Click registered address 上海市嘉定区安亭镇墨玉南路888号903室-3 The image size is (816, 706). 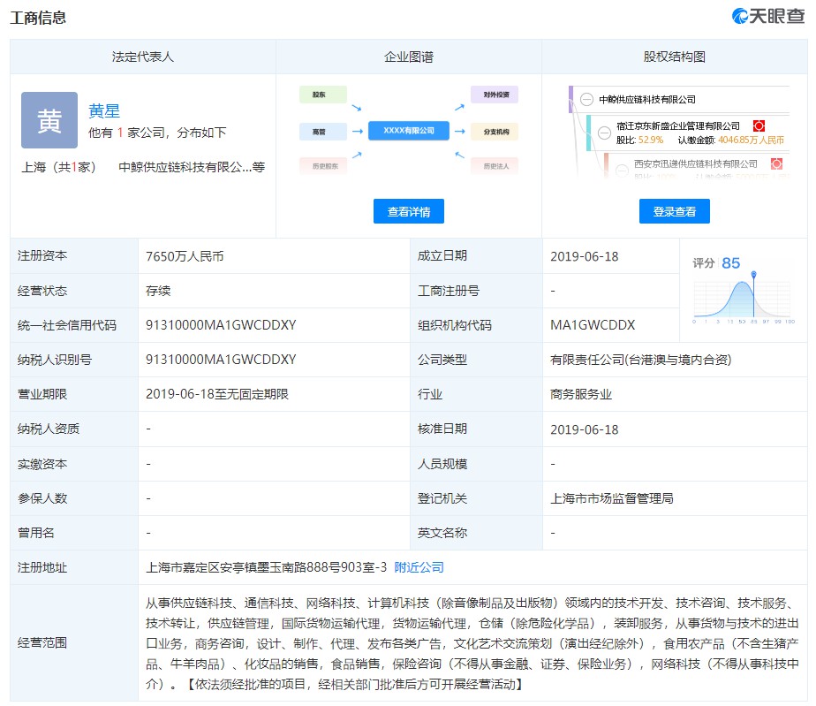coord(266,567)
